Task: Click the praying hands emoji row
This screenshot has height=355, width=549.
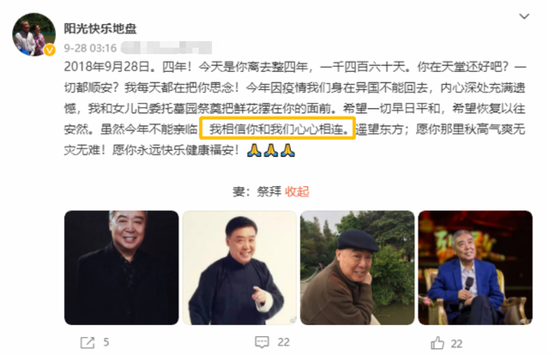Action: point(271,150)
